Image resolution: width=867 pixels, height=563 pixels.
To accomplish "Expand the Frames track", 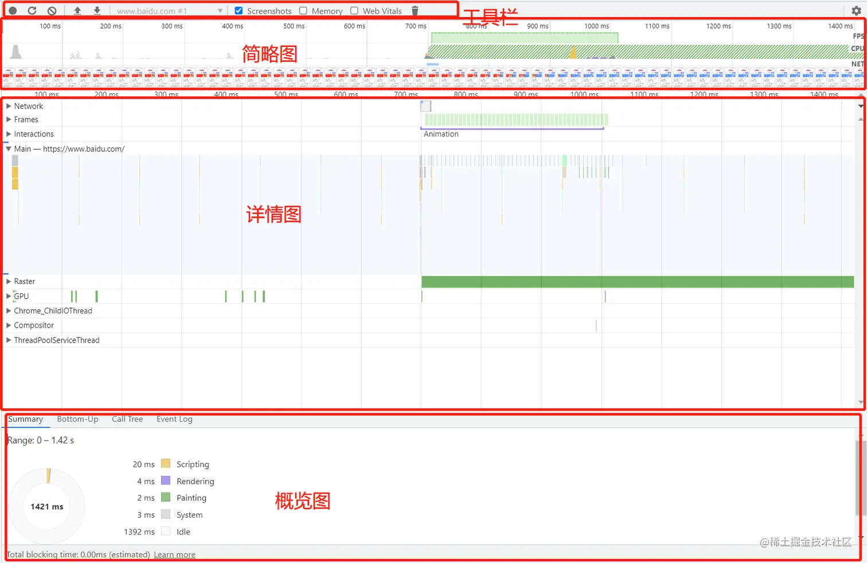I will coord(9,120).
